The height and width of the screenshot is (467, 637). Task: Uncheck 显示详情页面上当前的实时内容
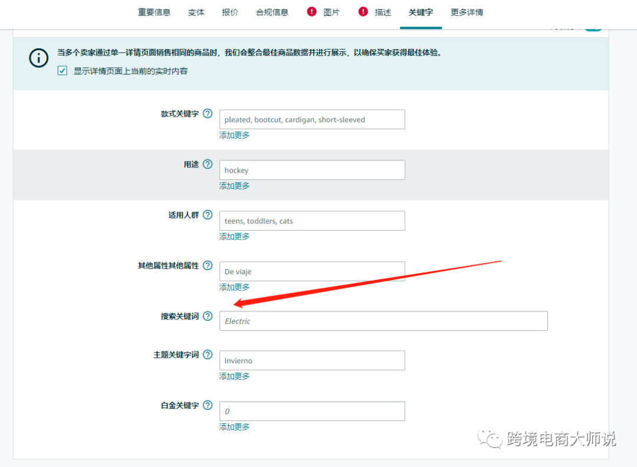point(62,71)
